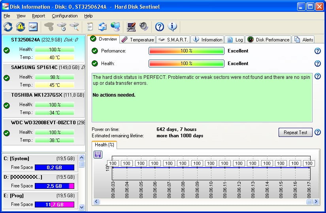Click the partition list scroll down arrow
Viewport: 326px width, 213px height.
[x=82, y=207]
